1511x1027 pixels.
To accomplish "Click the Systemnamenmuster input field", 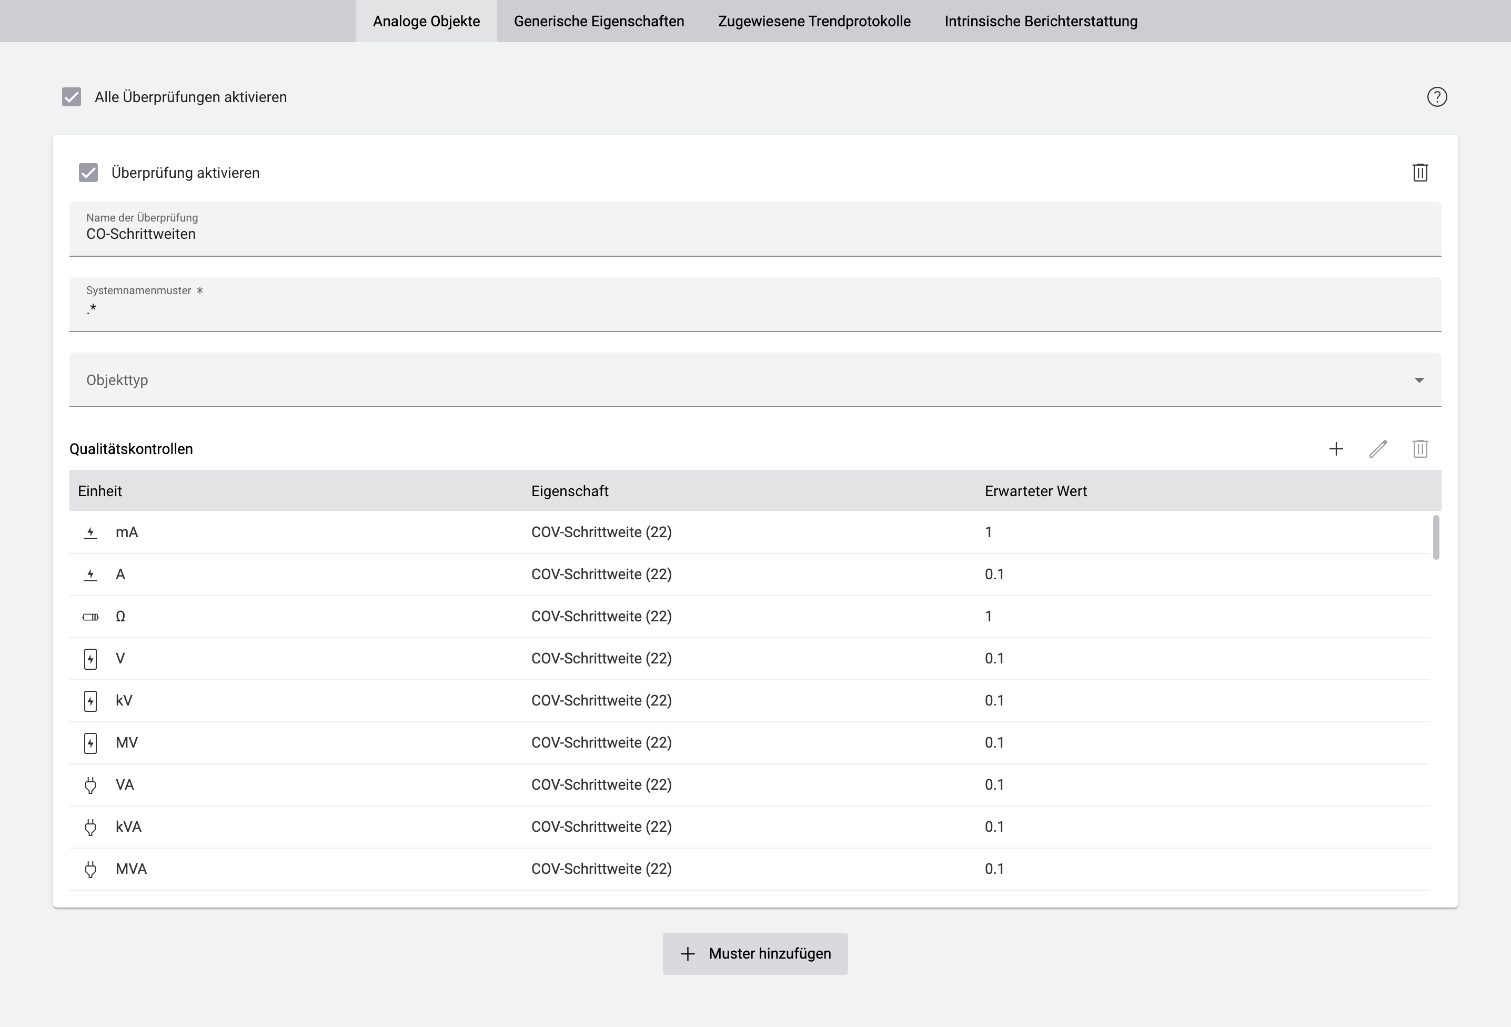I will pos(754,309).
